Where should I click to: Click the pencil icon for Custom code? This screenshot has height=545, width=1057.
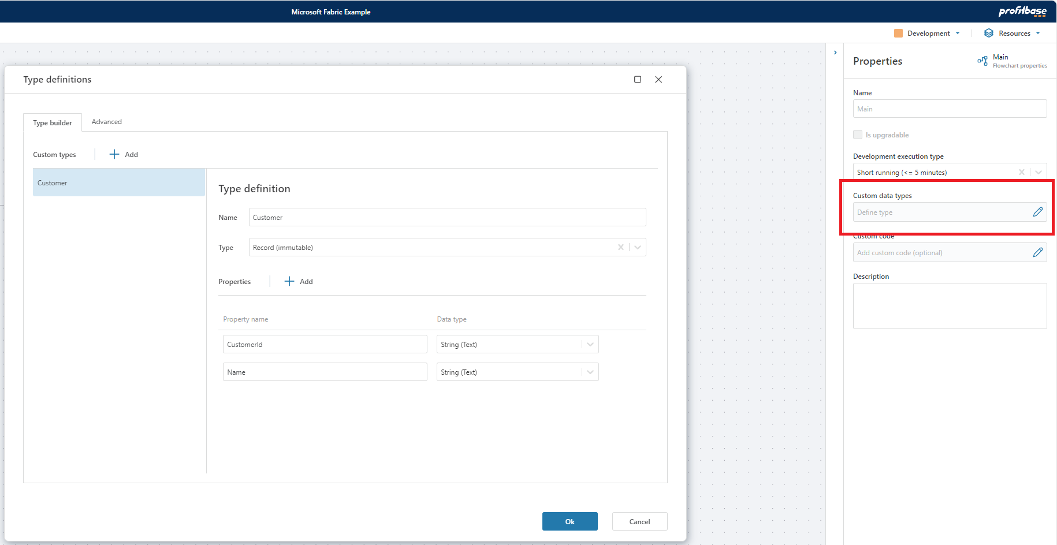pos(1037,252)
